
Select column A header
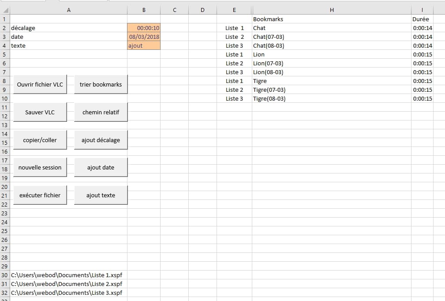pos(68,10)
